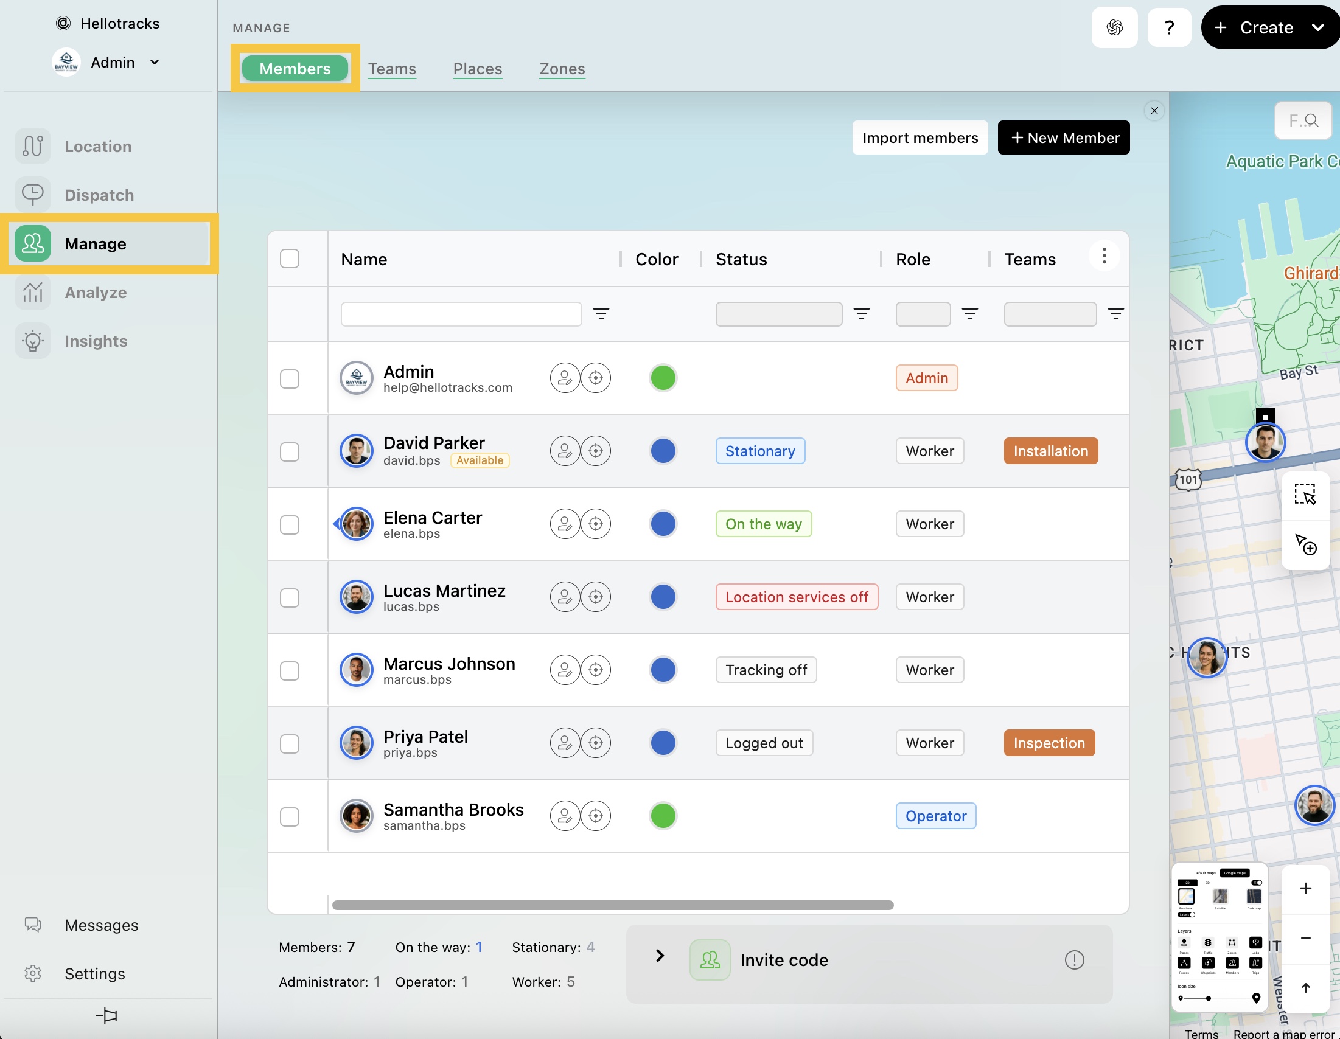Tick the checkbox for Lucas Martinez

(x=290, y=597)
